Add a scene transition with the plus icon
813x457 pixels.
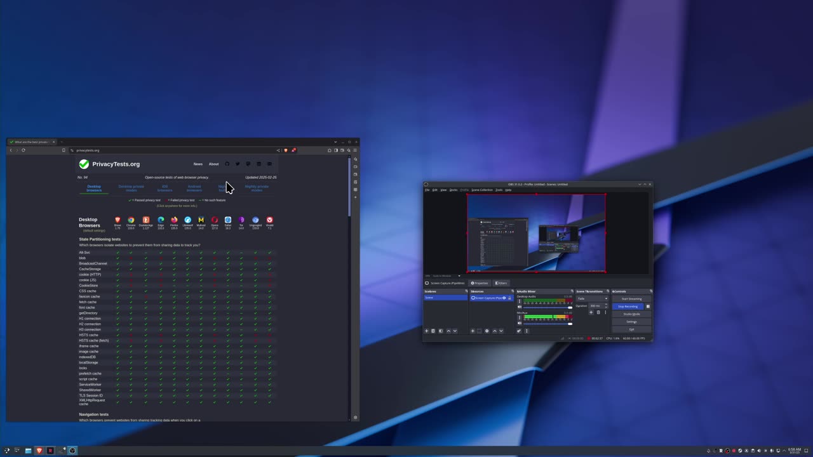click(x=591, y=312)
